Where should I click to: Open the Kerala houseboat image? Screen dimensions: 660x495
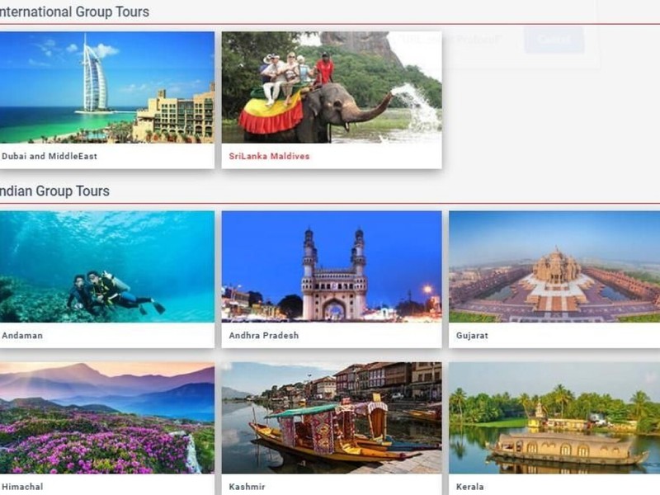[554, 417]
